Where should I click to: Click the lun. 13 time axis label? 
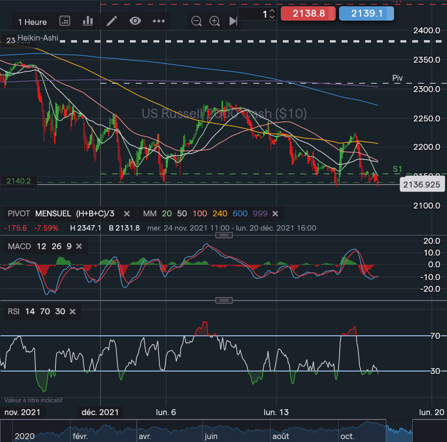coord(276,412)
